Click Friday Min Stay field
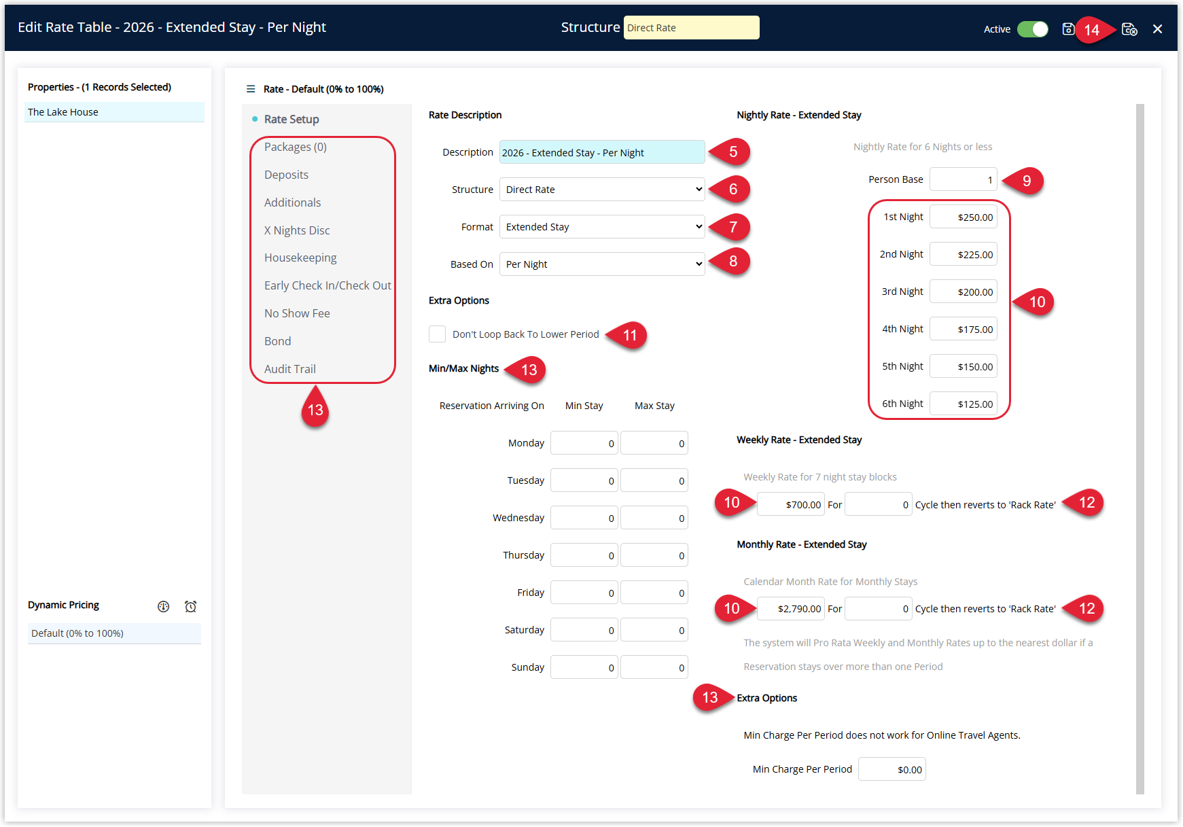This screenshot has width=1183, height=827. point(584,593)
